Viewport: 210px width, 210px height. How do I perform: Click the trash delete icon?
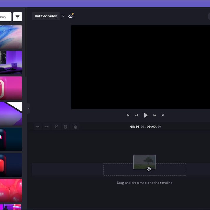66,127
